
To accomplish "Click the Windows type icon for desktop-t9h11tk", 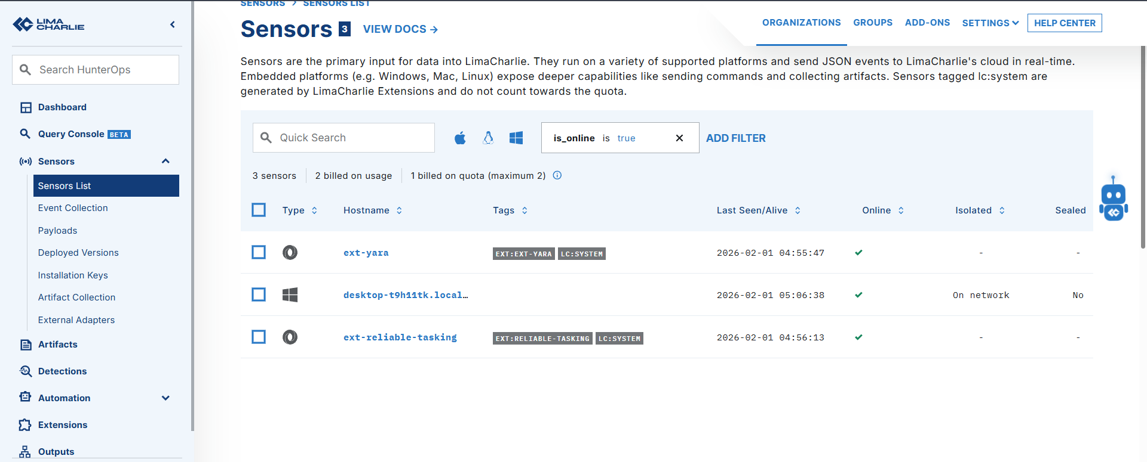I will click(x=290, y=295).
